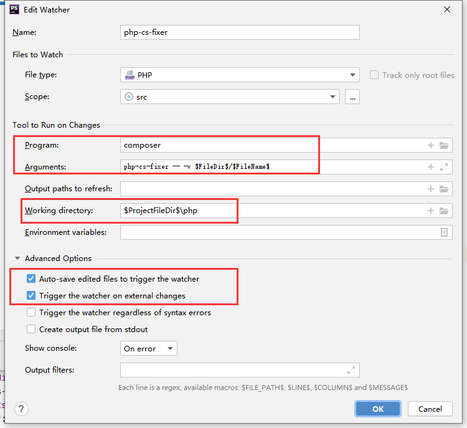Click the PhpStorm logo icon in title bar

point(14,9)
